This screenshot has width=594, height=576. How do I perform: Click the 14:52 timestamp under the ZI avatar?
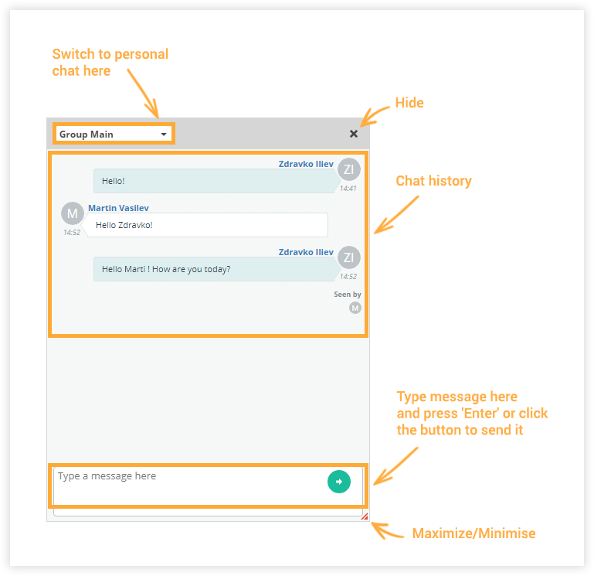(x=348, y=277)
